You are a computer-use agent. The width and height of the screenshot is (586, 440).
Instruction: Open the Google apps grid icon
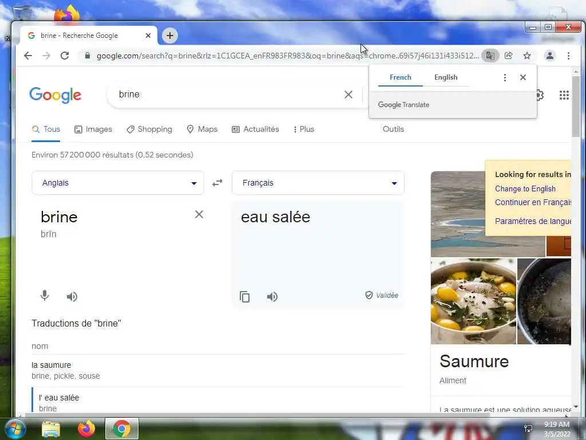click(564, 95)
